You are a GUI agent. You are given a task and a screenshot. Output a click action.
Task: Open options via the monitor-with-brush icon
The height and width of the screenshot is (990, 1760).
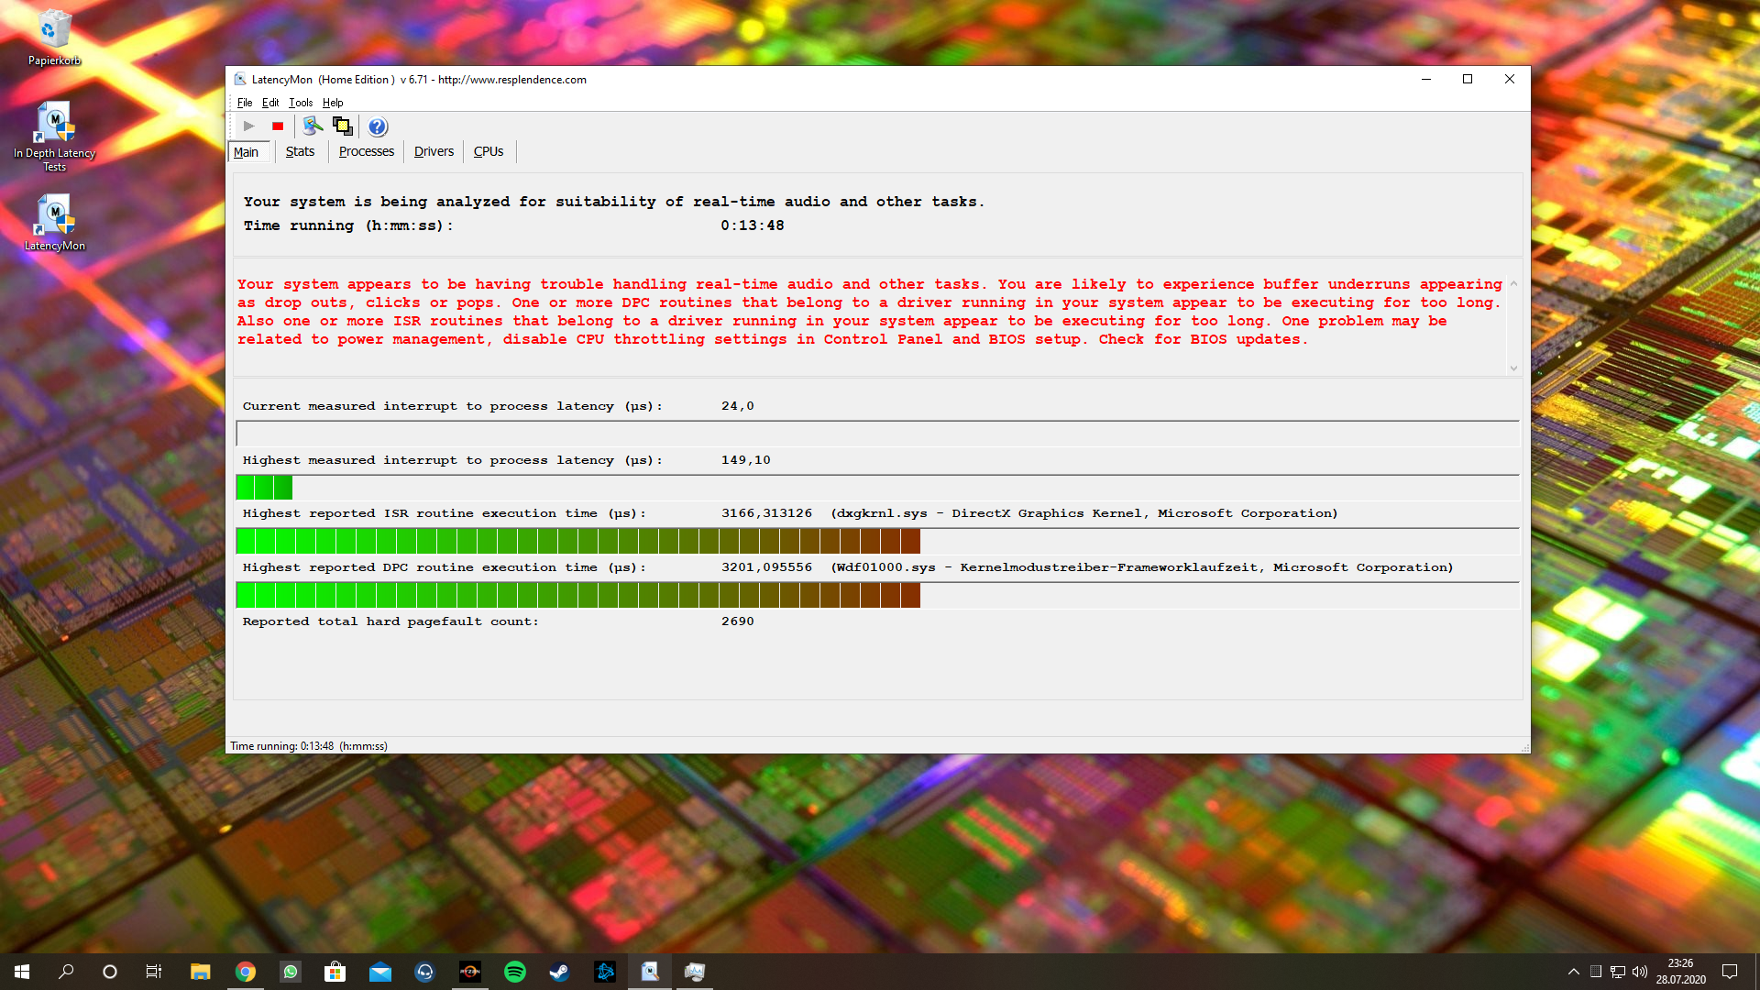(313, 126)
